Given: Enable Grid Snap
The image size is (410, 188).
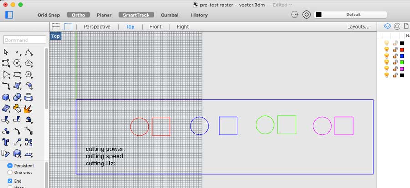Looking at the screenshot, I should pos(48,15).
